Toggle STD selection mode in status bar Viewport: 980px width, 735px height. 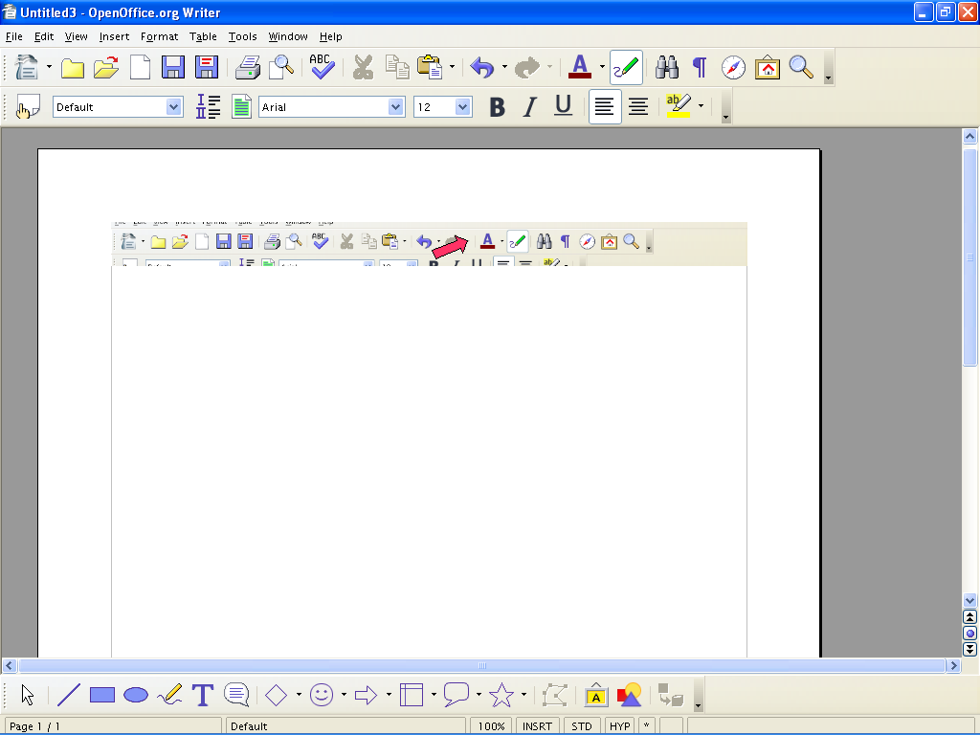[x=582, y=726]
